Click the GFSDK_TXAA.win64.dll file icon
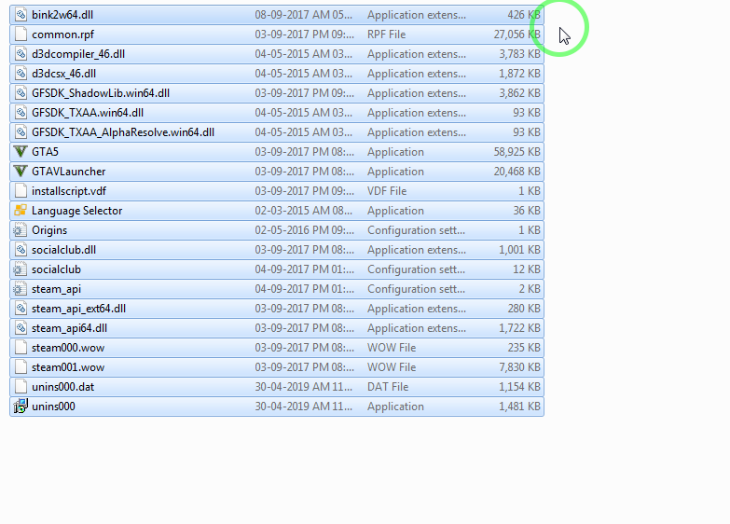Image resolution: width=730 pixels, height=524 pixels. (21, 113)
